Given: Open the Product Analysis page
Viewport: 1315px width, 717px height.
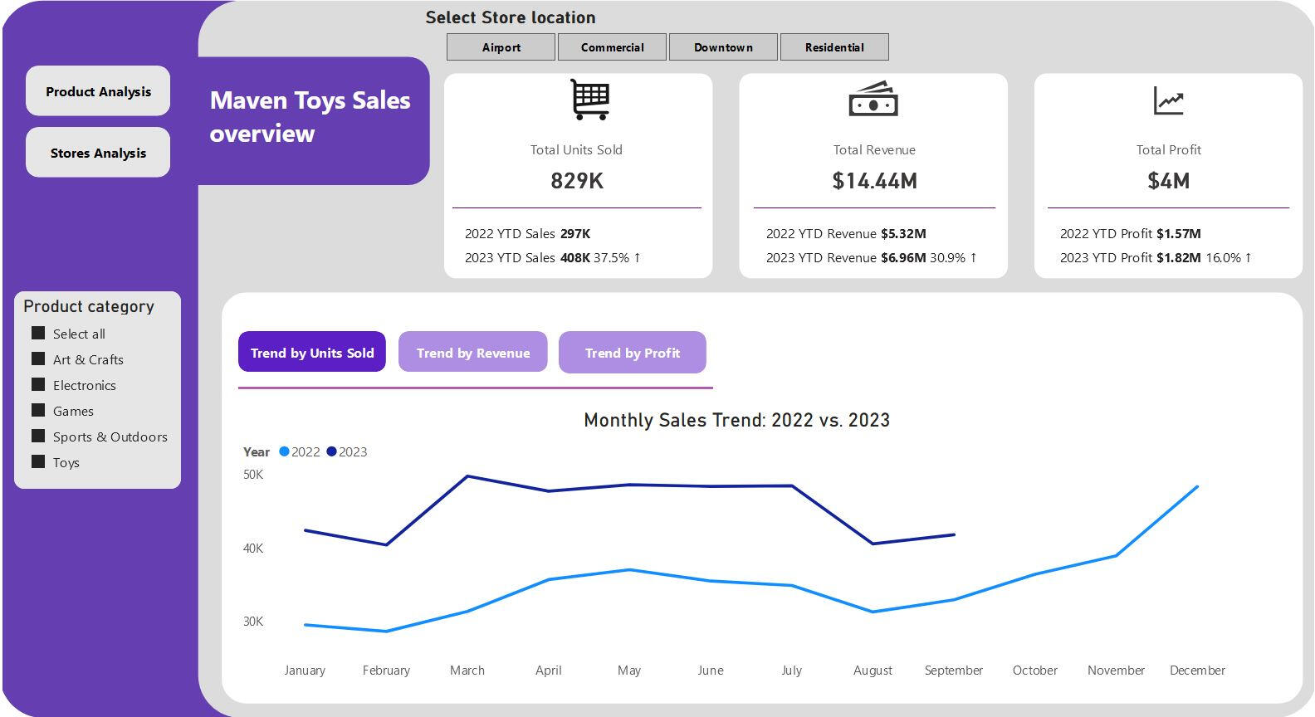Looking at the screenshot, I should click(98, 91).
